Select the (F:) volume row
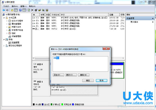Screen dimensions: 156x110 point(78,26)
